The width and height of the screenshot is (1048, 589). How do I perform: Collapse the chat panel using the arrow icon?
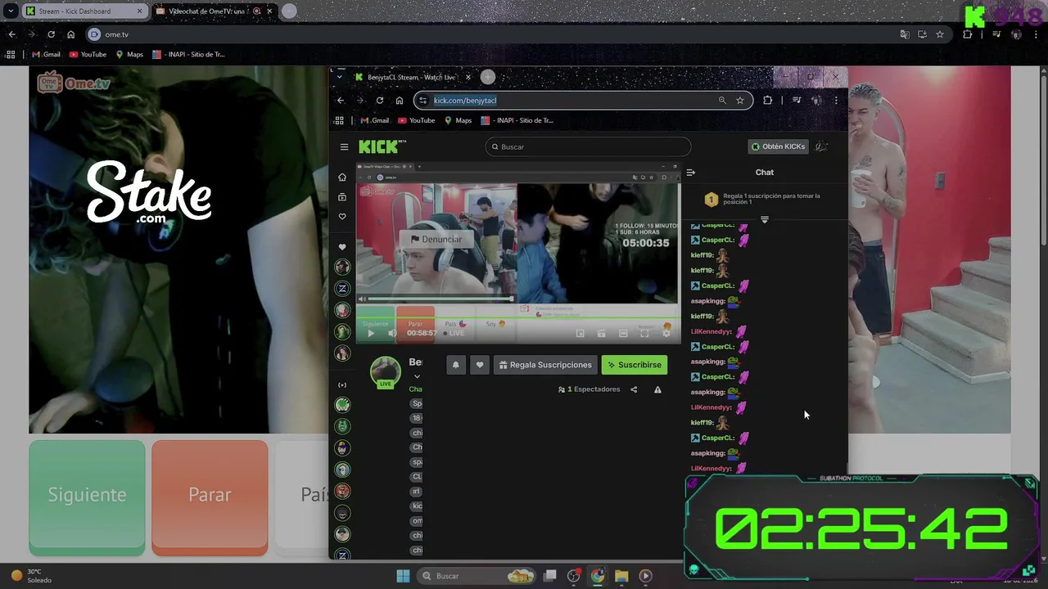point(690,173)
